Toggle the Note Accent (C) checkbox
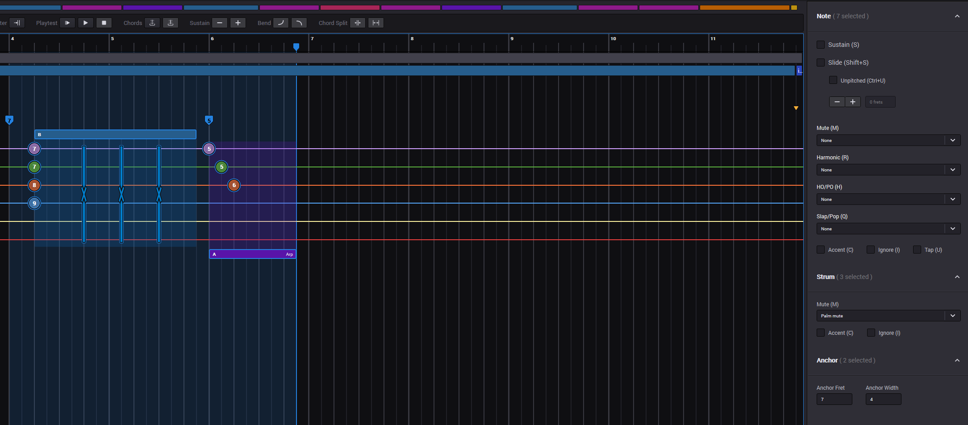Image resolution: width=968 pixels, height=425 pixels. pos(821,250)
